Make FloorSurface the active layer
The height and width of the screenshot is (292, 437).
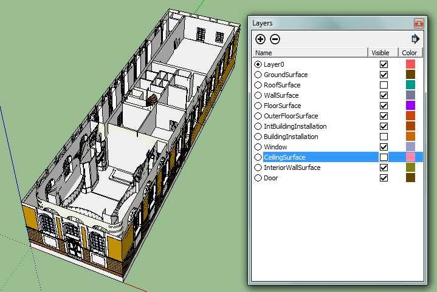point(258,106)
